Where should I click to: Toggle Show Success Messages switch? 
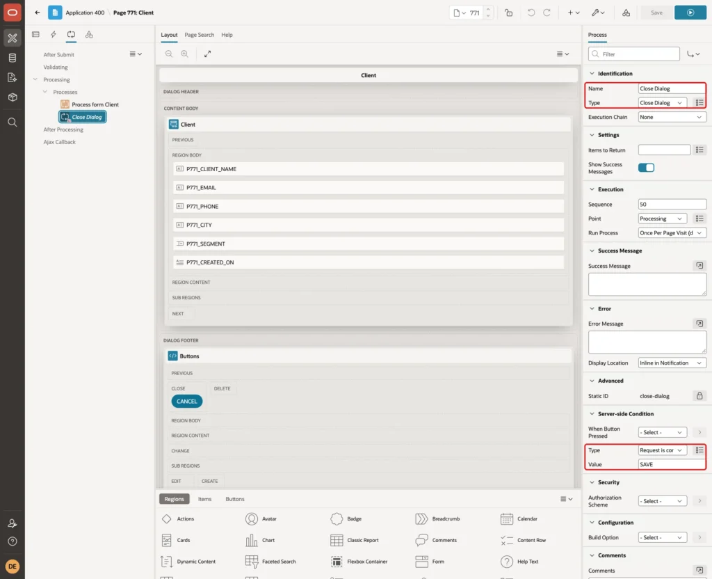point(646,168)
